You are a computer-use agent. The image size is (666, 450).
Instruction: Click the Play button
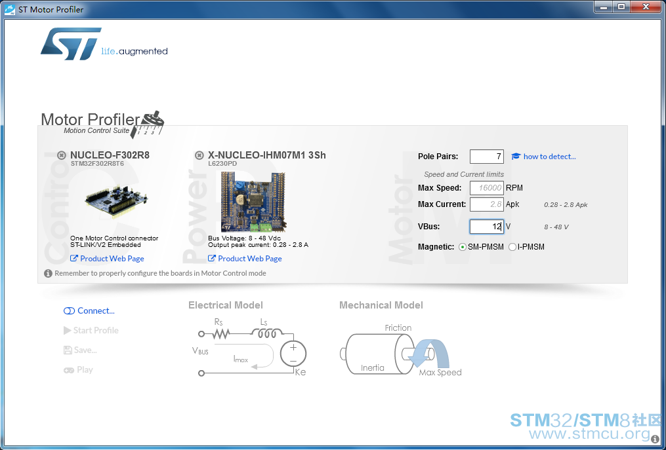78,370
